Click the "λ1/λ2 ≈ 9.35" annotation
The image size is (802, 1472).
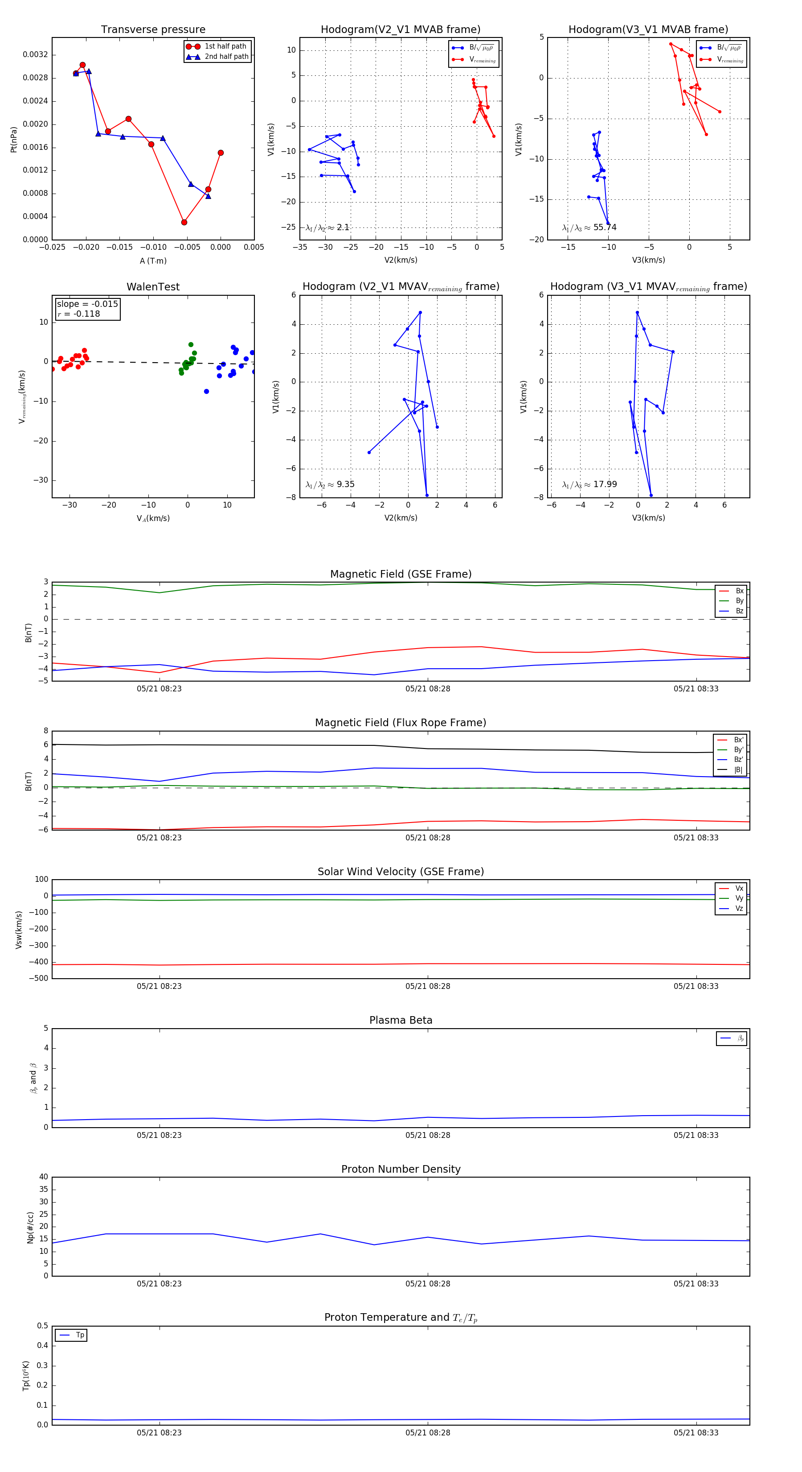coord(330,484)
